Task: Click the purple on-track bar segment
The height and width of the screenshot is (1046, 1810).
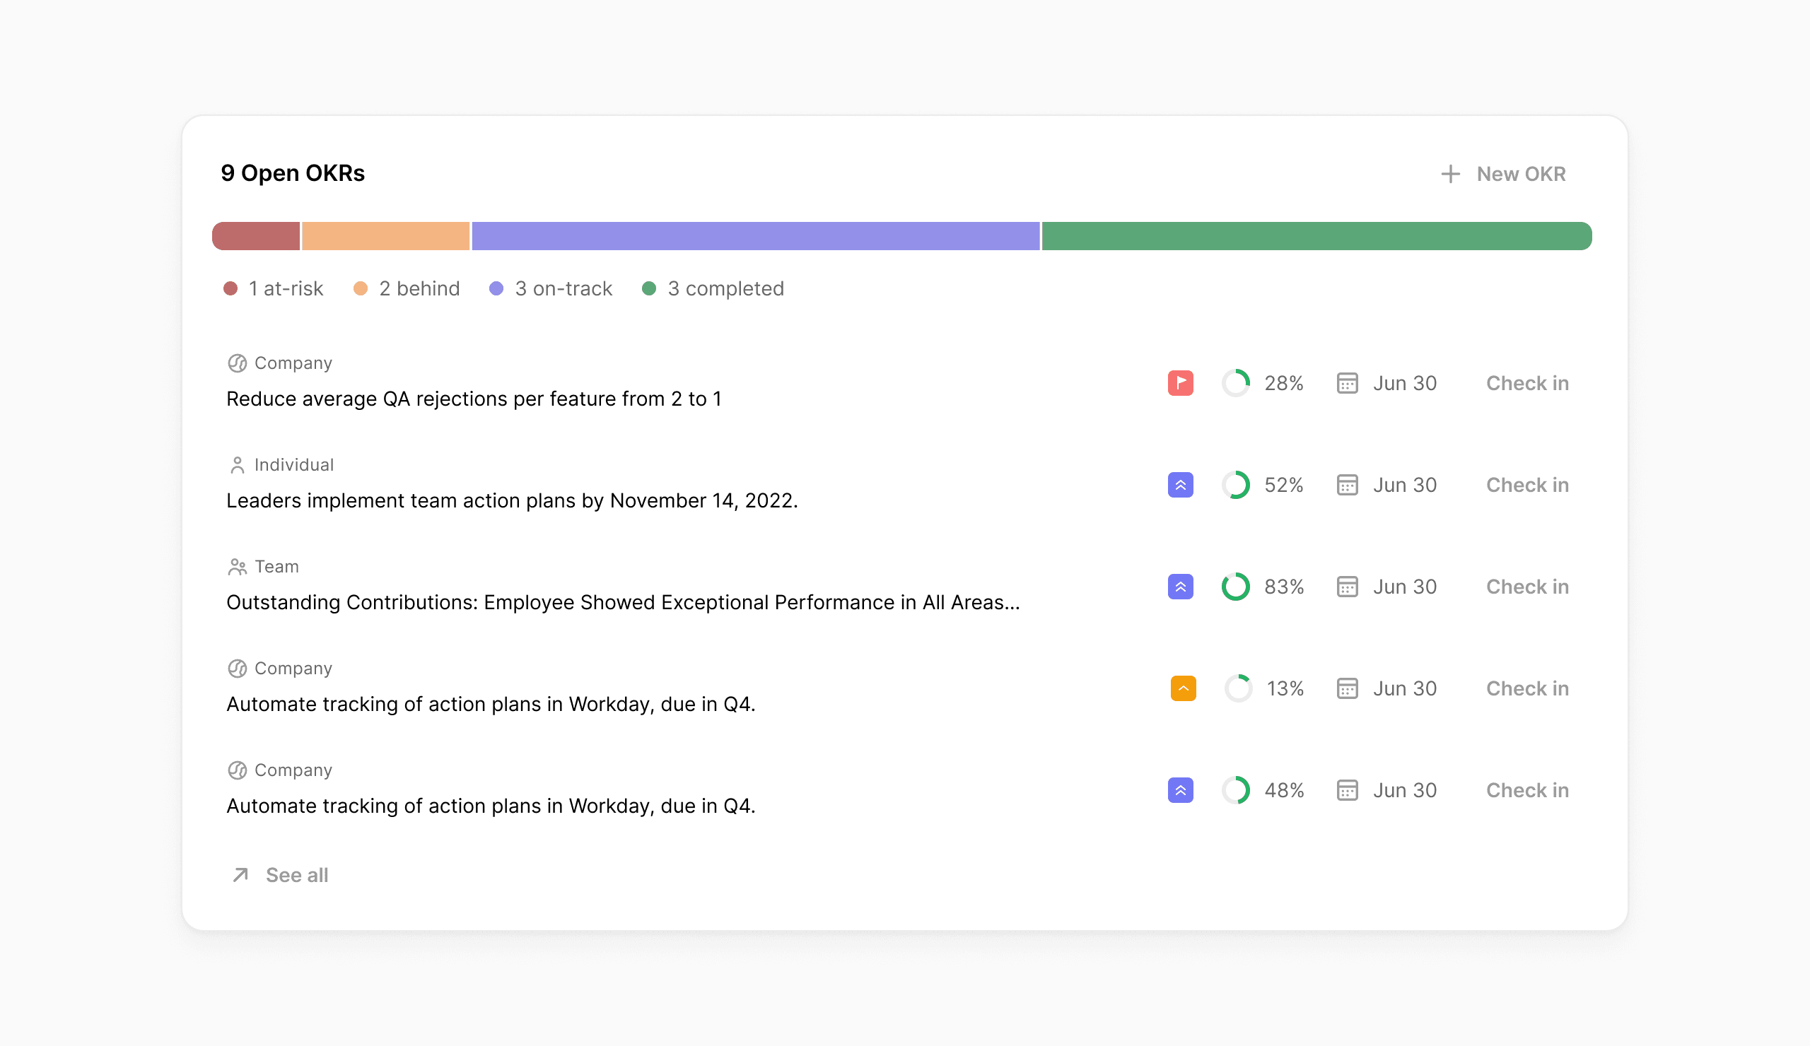Action: [x=756, y=236]
